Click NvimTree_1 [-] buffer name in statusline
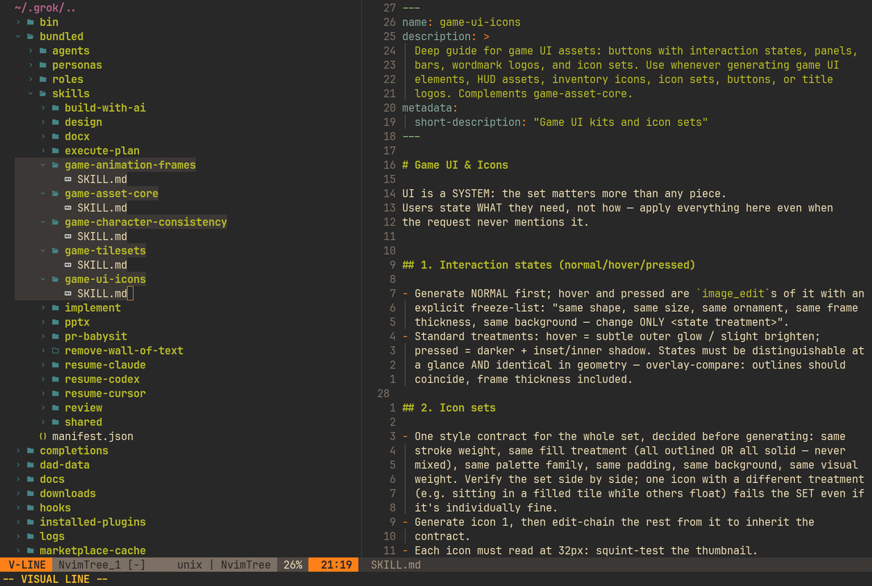872x586 pixels. (x=102, y=565)
